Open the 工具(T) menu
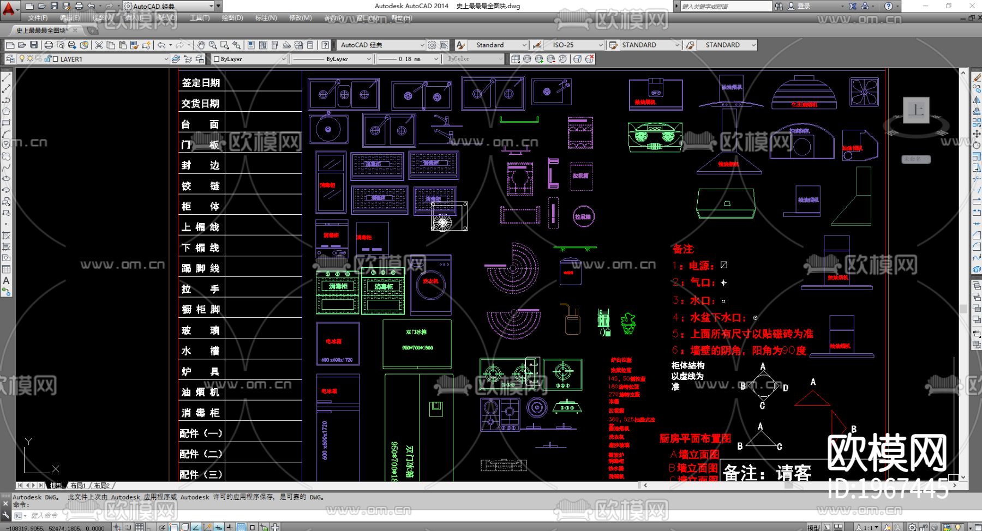Viewport: 982px width, 531px height. click(x=200, y=18)
